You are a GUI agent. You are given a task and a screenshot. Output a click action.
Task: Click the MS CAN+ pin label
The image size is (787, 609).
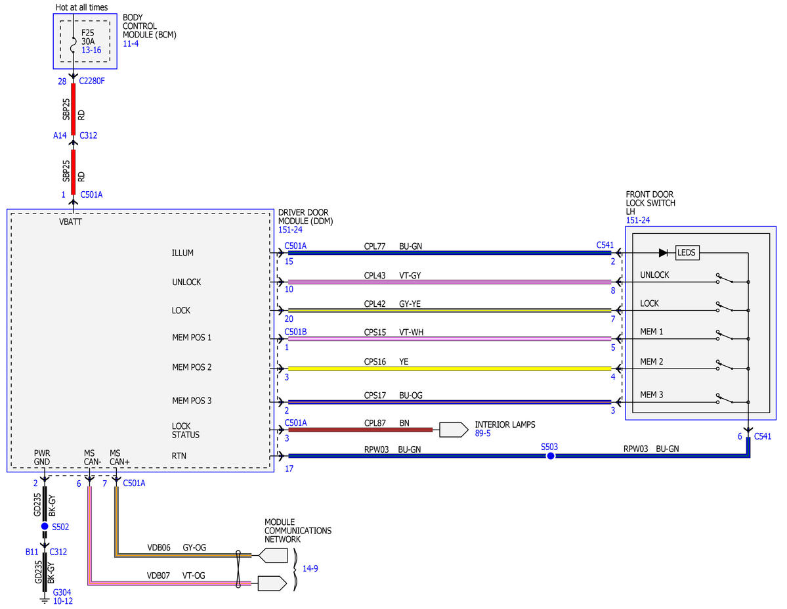click(119, 458)
